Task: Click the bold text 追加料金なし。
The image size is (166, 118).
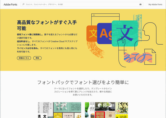Action: [24, 41]
